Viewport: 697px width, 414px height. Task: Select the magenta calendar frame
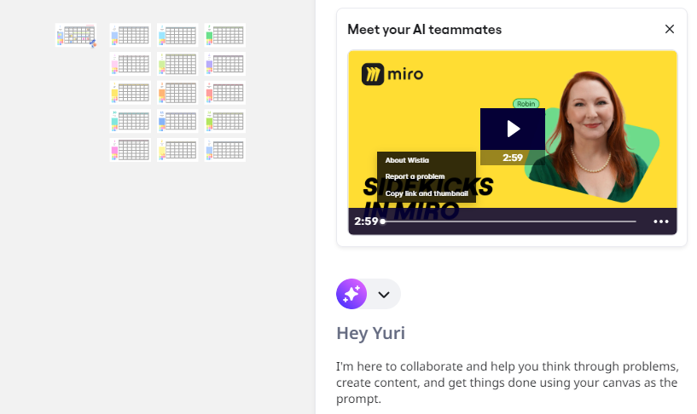pos(131,150)
